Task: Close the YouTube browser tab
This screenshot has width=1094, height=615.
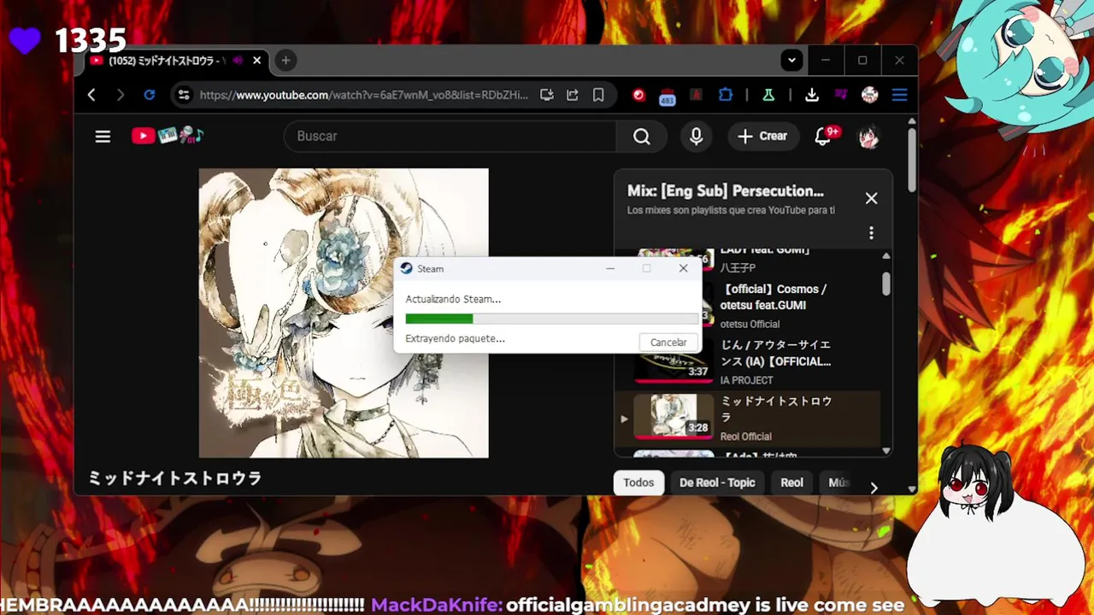Action: 256,61
